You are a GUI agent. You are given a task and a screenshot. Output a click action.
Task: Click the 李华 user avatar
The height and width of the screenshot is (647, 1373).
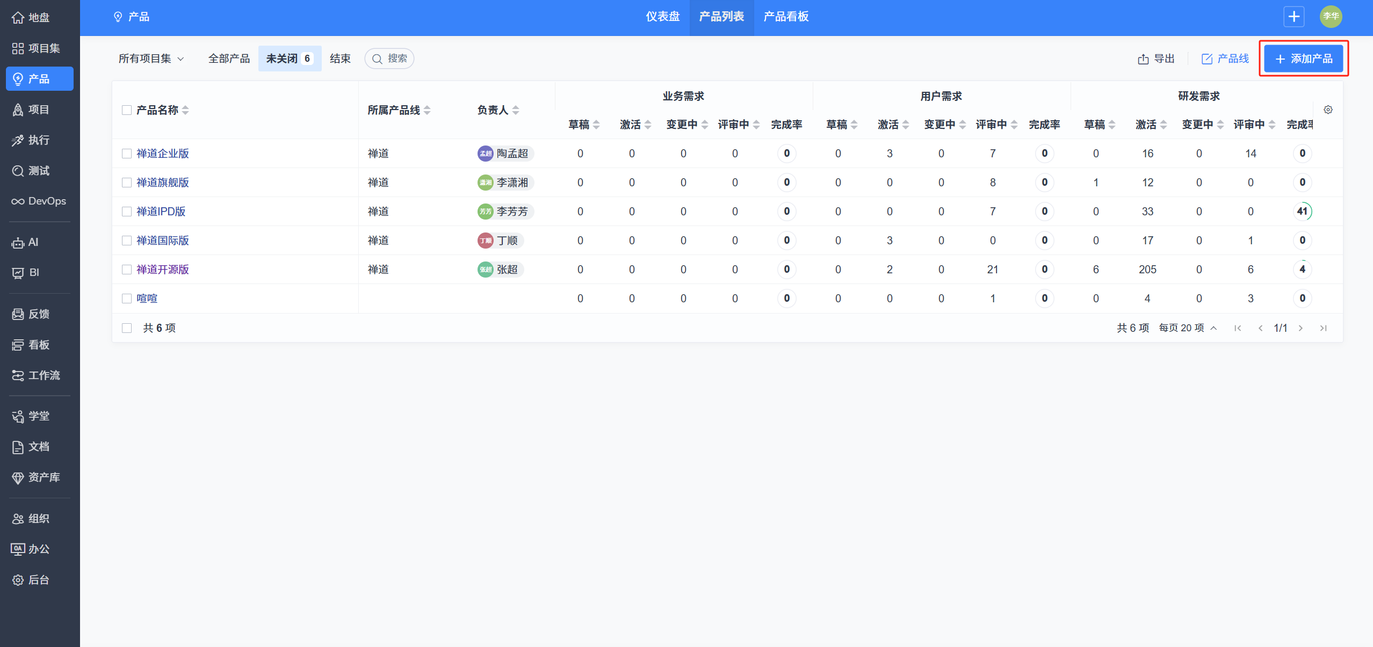click(1331, 17)
